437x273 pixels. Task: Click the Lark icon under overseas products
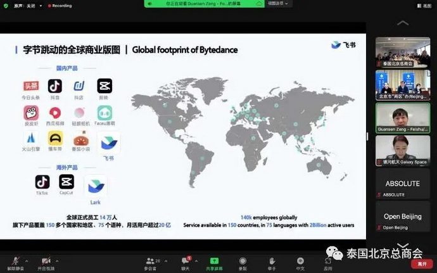click(x=96, y=186)
